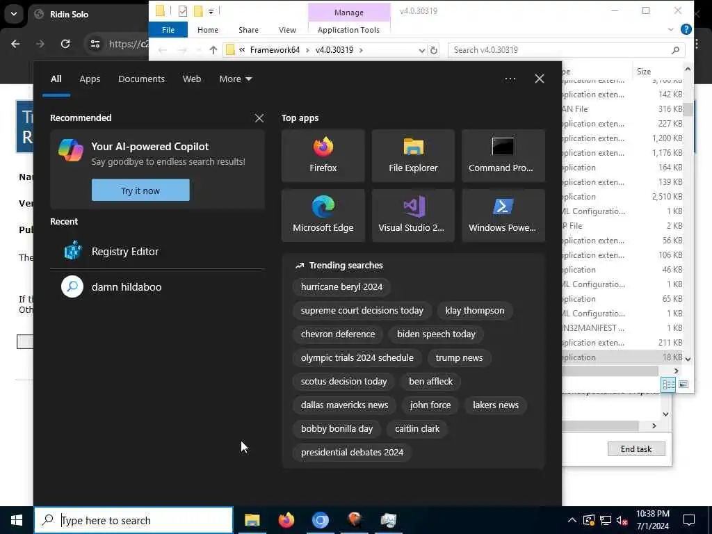Image resolution: width=712 pixels, height=534 pixels.
Task: Open Firefox from Top apps
Action: click(x=323, y=156)
